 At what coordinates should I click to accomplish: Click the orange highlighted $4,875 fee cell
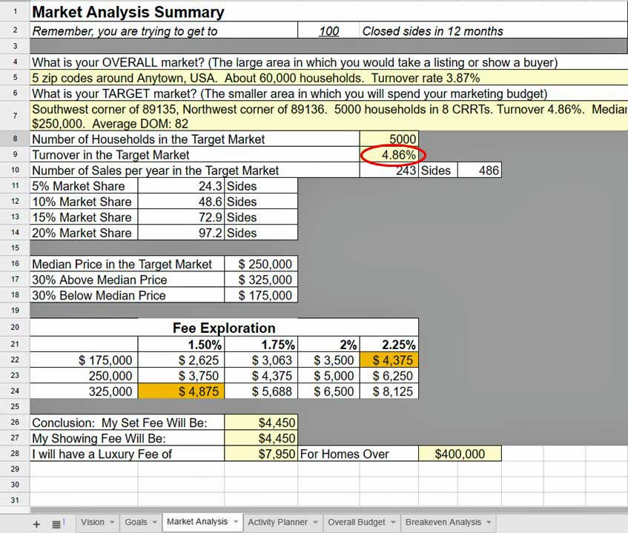[x=198, y=391]
